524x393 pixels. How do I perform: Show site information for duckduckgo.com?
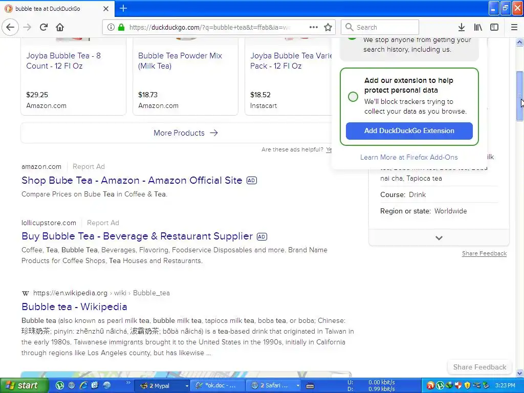111,27
